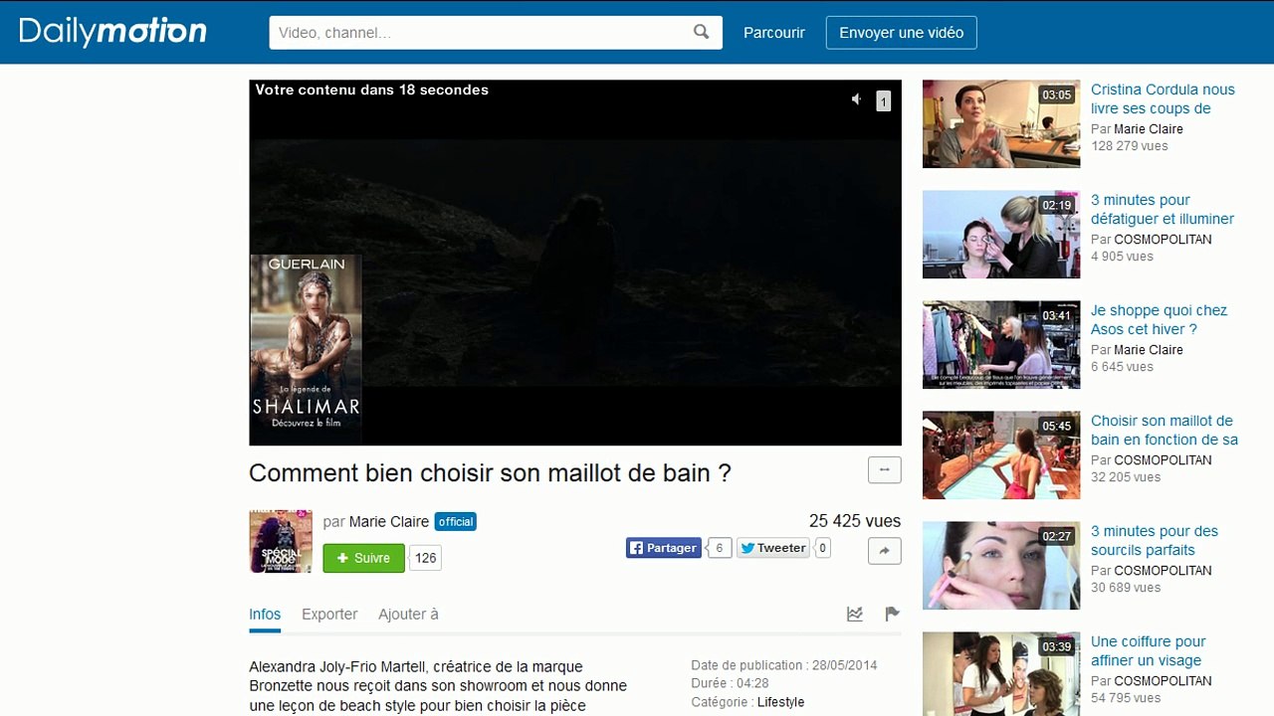Follow the channel with Suivre button
Screen dimensions: 1274x716
pyautogui.click(x=363, y=558)
